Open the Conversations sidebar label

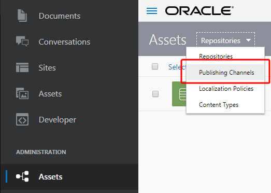pyautogui.click(x=64, y=42)
